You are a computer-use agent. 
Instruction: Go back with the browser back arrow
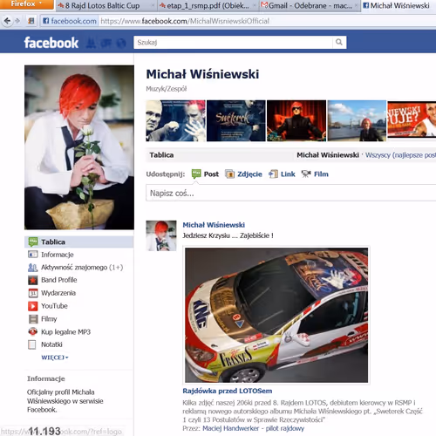7,21
